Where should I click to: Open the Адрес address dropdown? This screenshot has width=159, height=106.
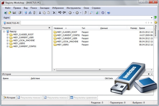coord(151,18)
